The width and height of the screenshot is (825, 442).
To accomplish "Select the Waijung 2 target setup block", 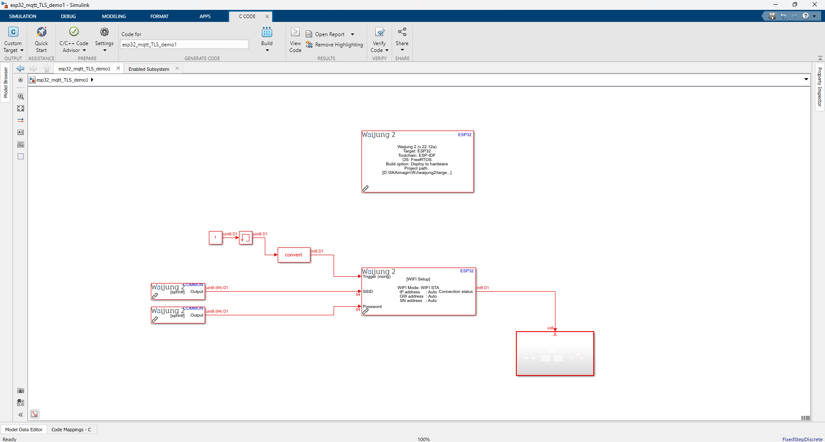I will pyautogui.click(x=417, y=162).
